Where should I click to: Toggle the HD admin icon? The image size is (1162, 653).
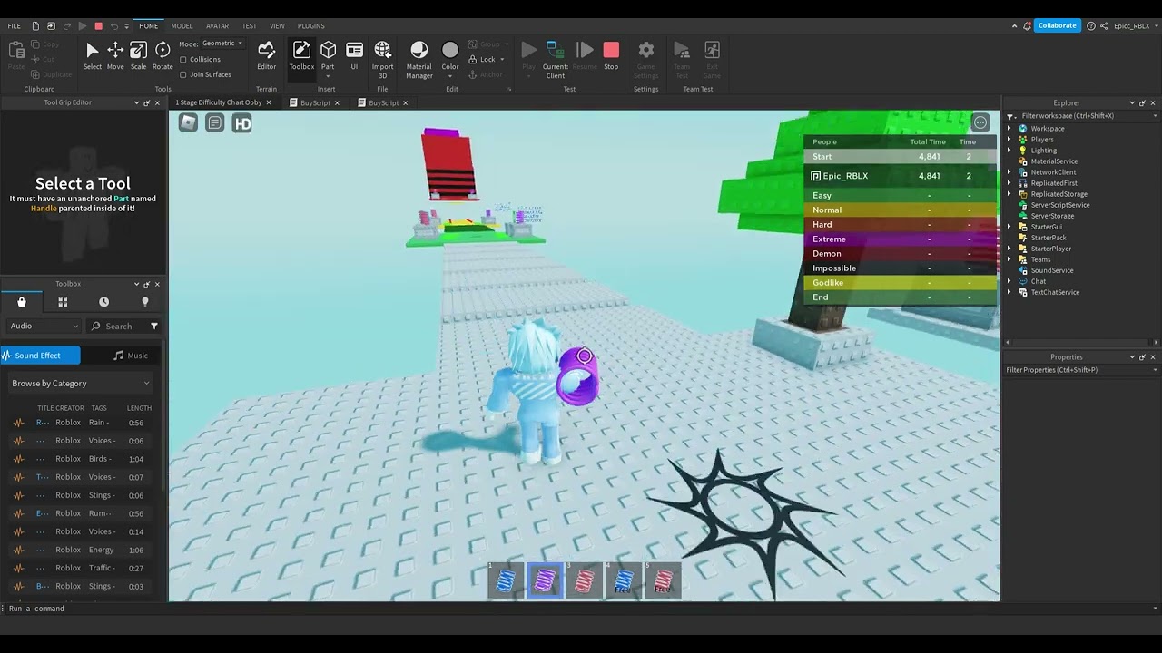[x=242, y=123]
